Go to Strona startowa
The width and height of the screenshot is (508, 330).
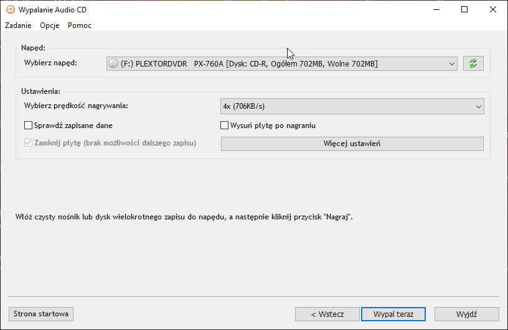point(41,314)
